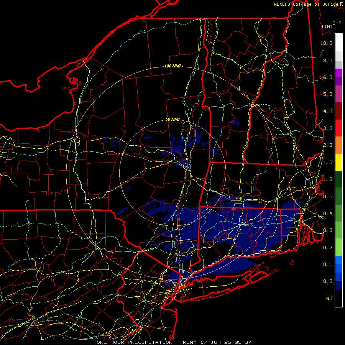The width and height of the screenshot is (345, 345).
Task: Pick the pink 5.0 legend swatch
Action: point(338,94)
